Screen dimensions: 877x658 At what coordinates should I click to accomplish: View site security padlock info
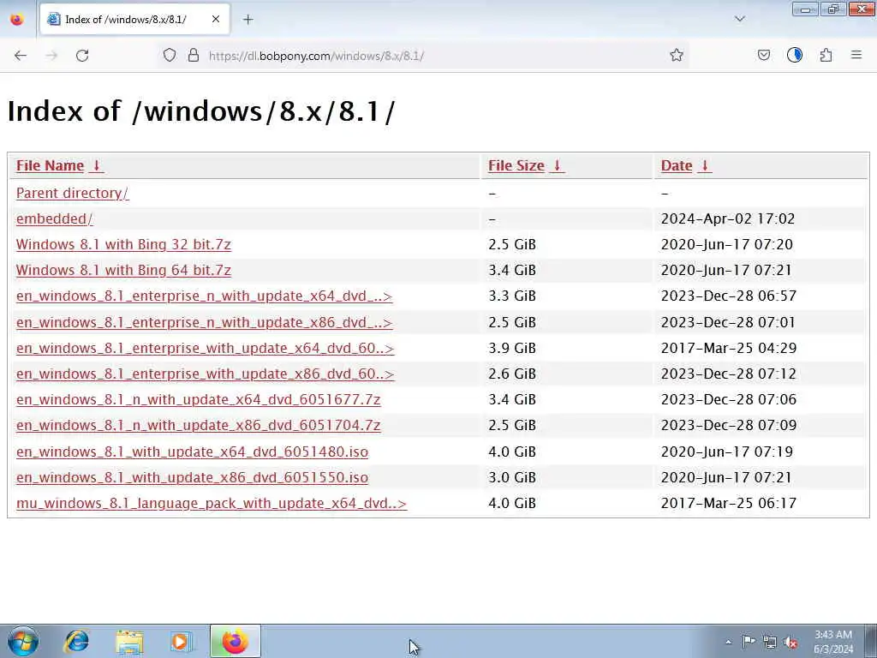tap(194, 55)
